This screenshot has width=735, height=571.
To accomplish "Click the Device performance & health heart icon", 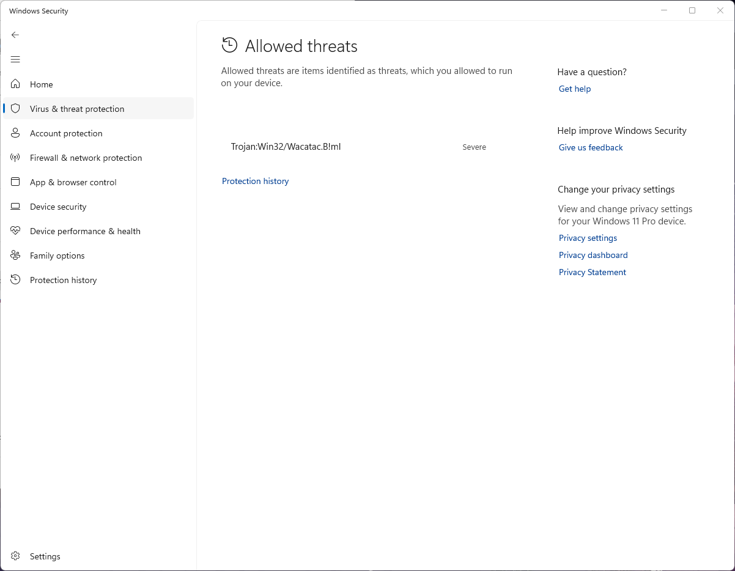I will tap(15, 231).
